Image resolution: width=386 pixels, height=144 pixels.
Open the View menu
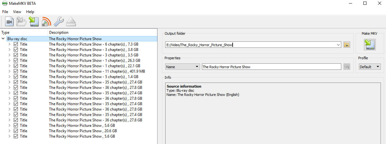pyautogui.click(x=17, y=11)
